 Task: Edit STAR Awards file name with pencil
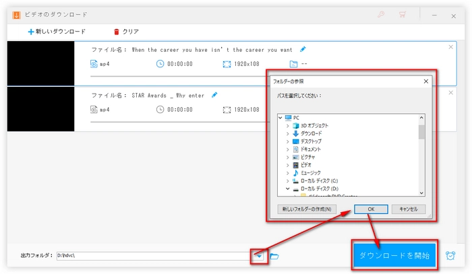[214, 95]
